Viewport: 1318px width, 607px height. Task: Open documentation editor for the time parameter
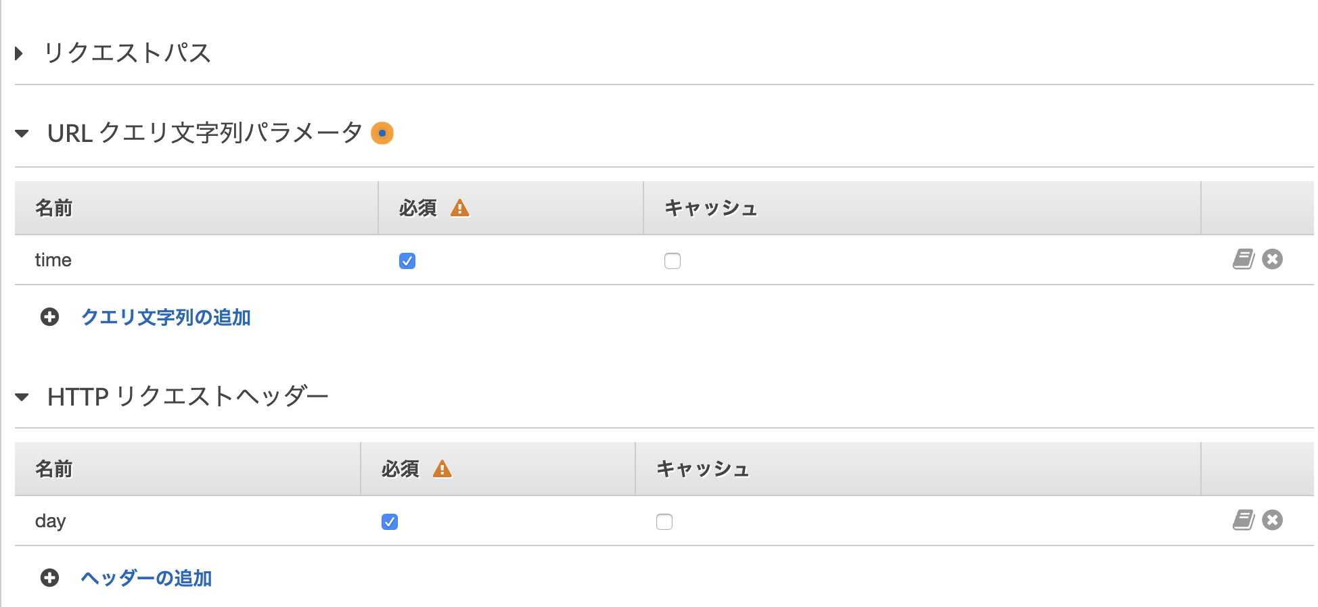[x=1242, y=259]
